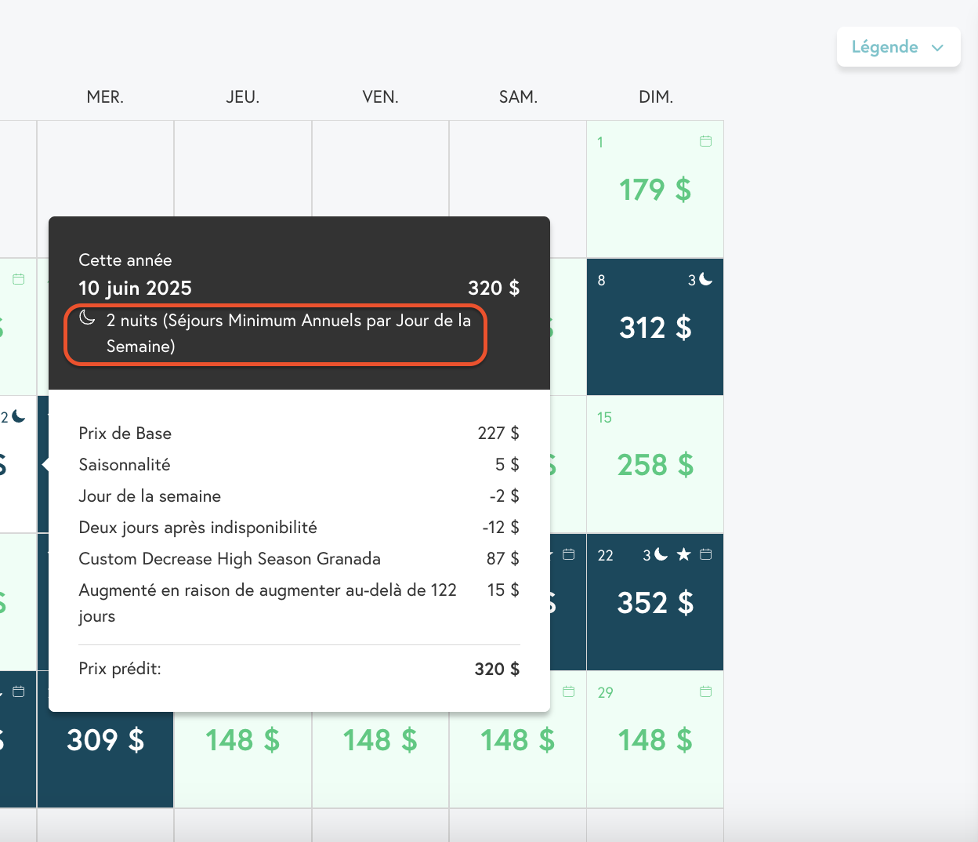Click the 'Prix de Base' row
The height and width of the screenshot is (842, 978).
[x=299, y=434]
